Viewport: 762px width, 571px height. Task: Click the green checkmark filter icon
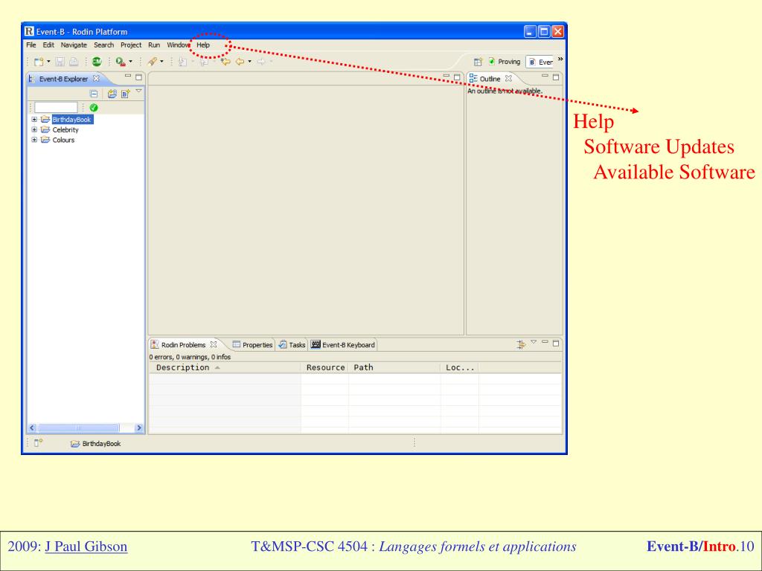tap(94, 108)
